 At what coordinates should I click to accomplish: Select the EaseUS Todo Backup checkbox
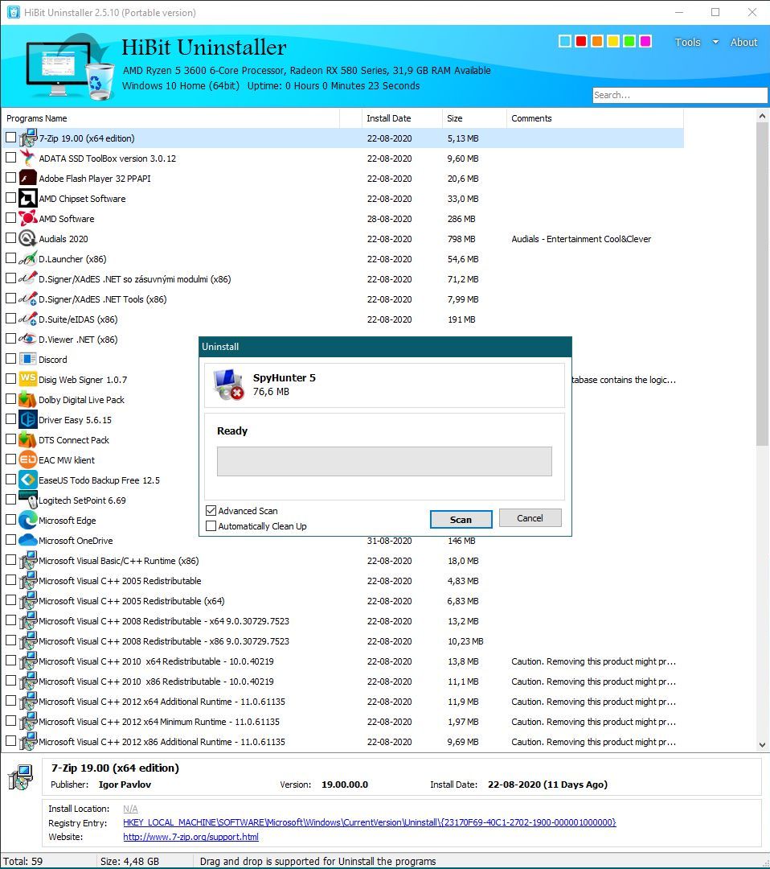[10, 479]
